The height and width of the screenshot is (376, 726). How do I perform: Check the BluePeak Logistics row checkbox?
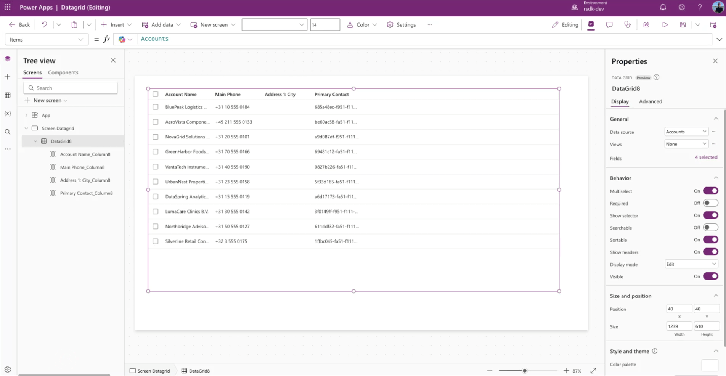(x=156, y=107)
